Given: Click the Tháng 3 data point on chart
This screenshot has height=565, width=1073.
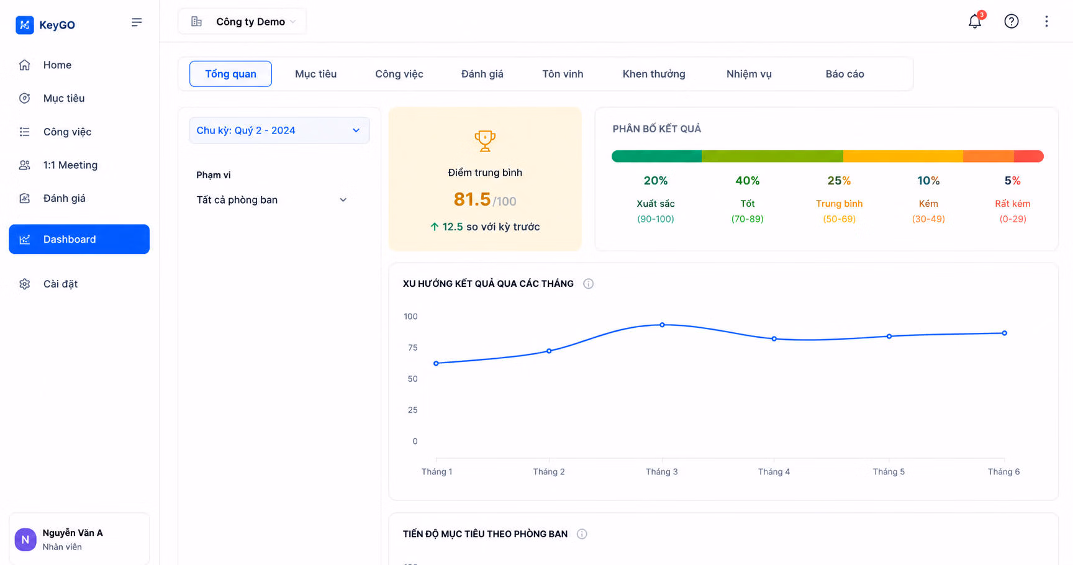Looking at the screenshot, I should 662,325.
